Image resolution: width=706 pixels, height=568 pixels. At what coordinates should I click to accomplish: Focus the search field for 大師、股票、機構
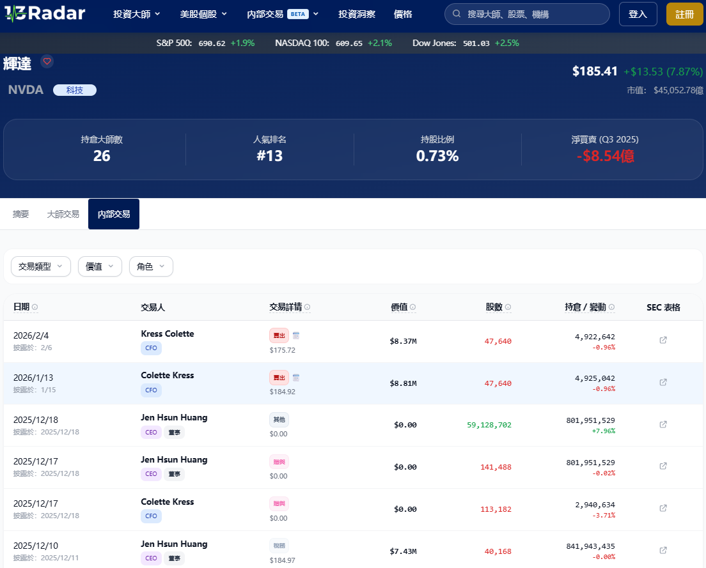[x=527, y=14]
